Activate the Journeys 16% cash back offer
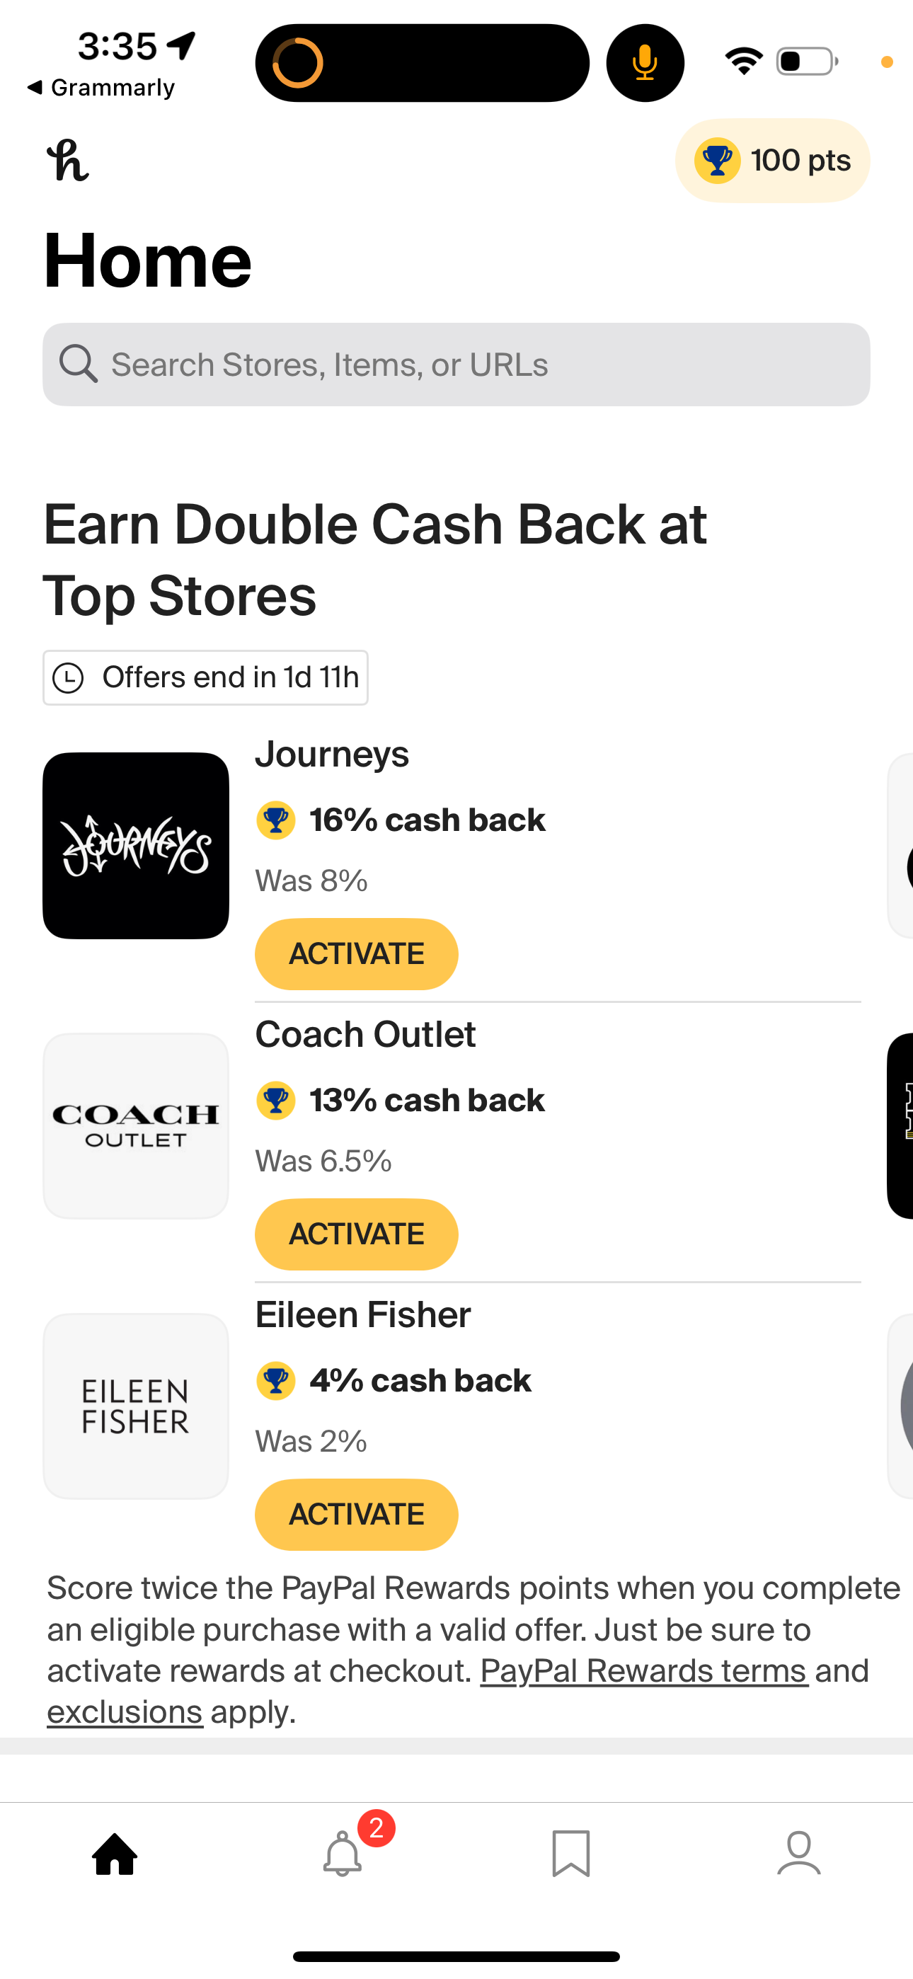This screenshot has height=1979, width=913. point(356,954)
